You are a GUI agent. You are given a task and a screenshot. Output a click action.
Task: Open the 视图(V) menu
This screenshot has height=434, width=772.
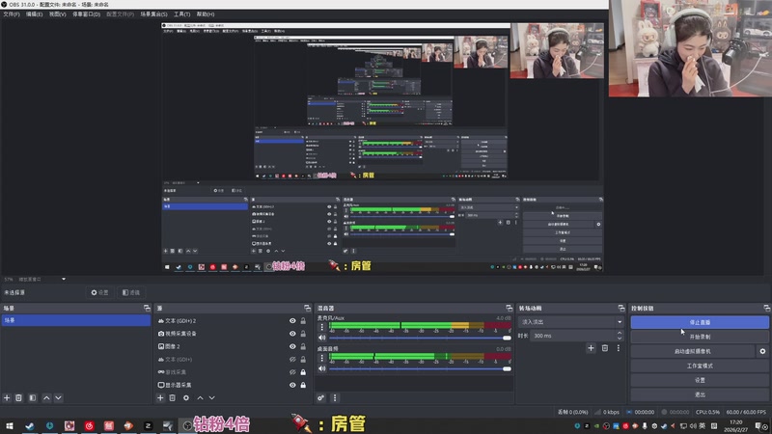[x=57, y=14]
